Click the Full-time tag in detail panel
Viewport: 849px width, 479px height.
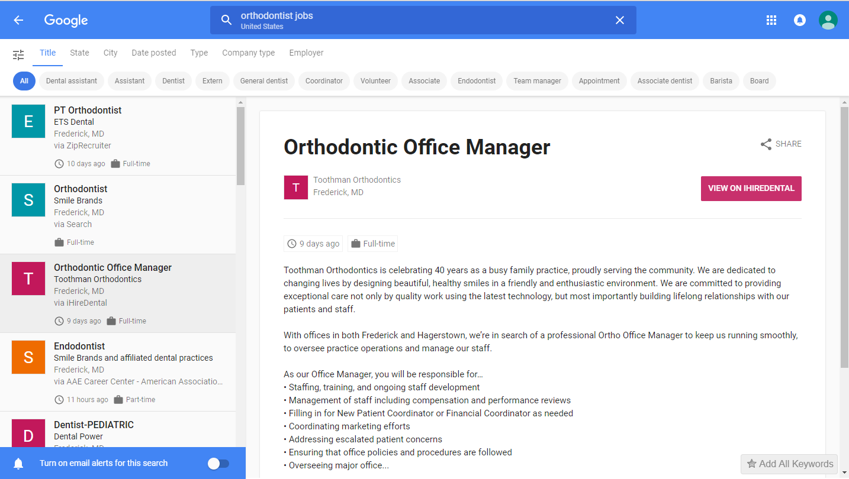click(372, 244)
